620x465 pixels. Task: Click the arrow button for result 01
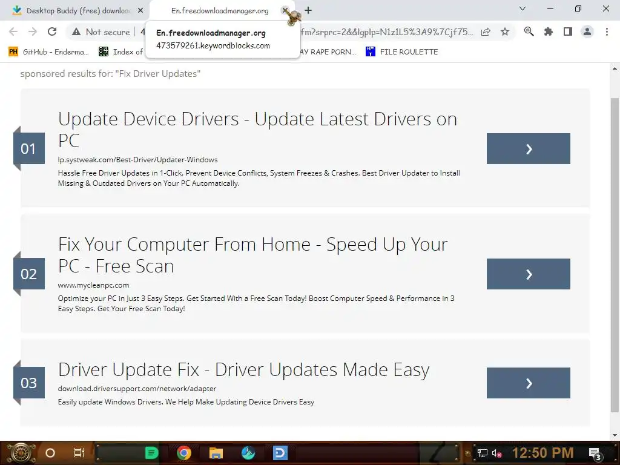click(528, 149)
